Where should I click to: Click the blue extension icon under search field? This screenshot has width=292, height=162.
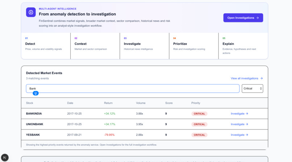click(36, 93)
